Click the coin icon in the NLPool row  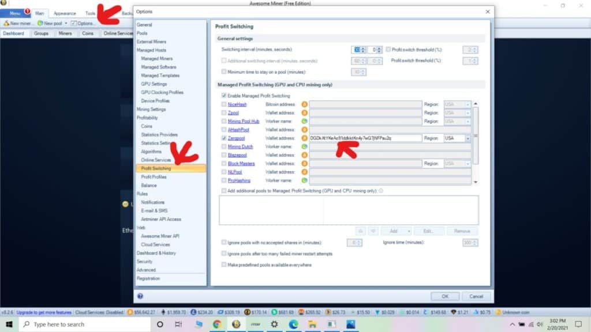tap(305, 172)
